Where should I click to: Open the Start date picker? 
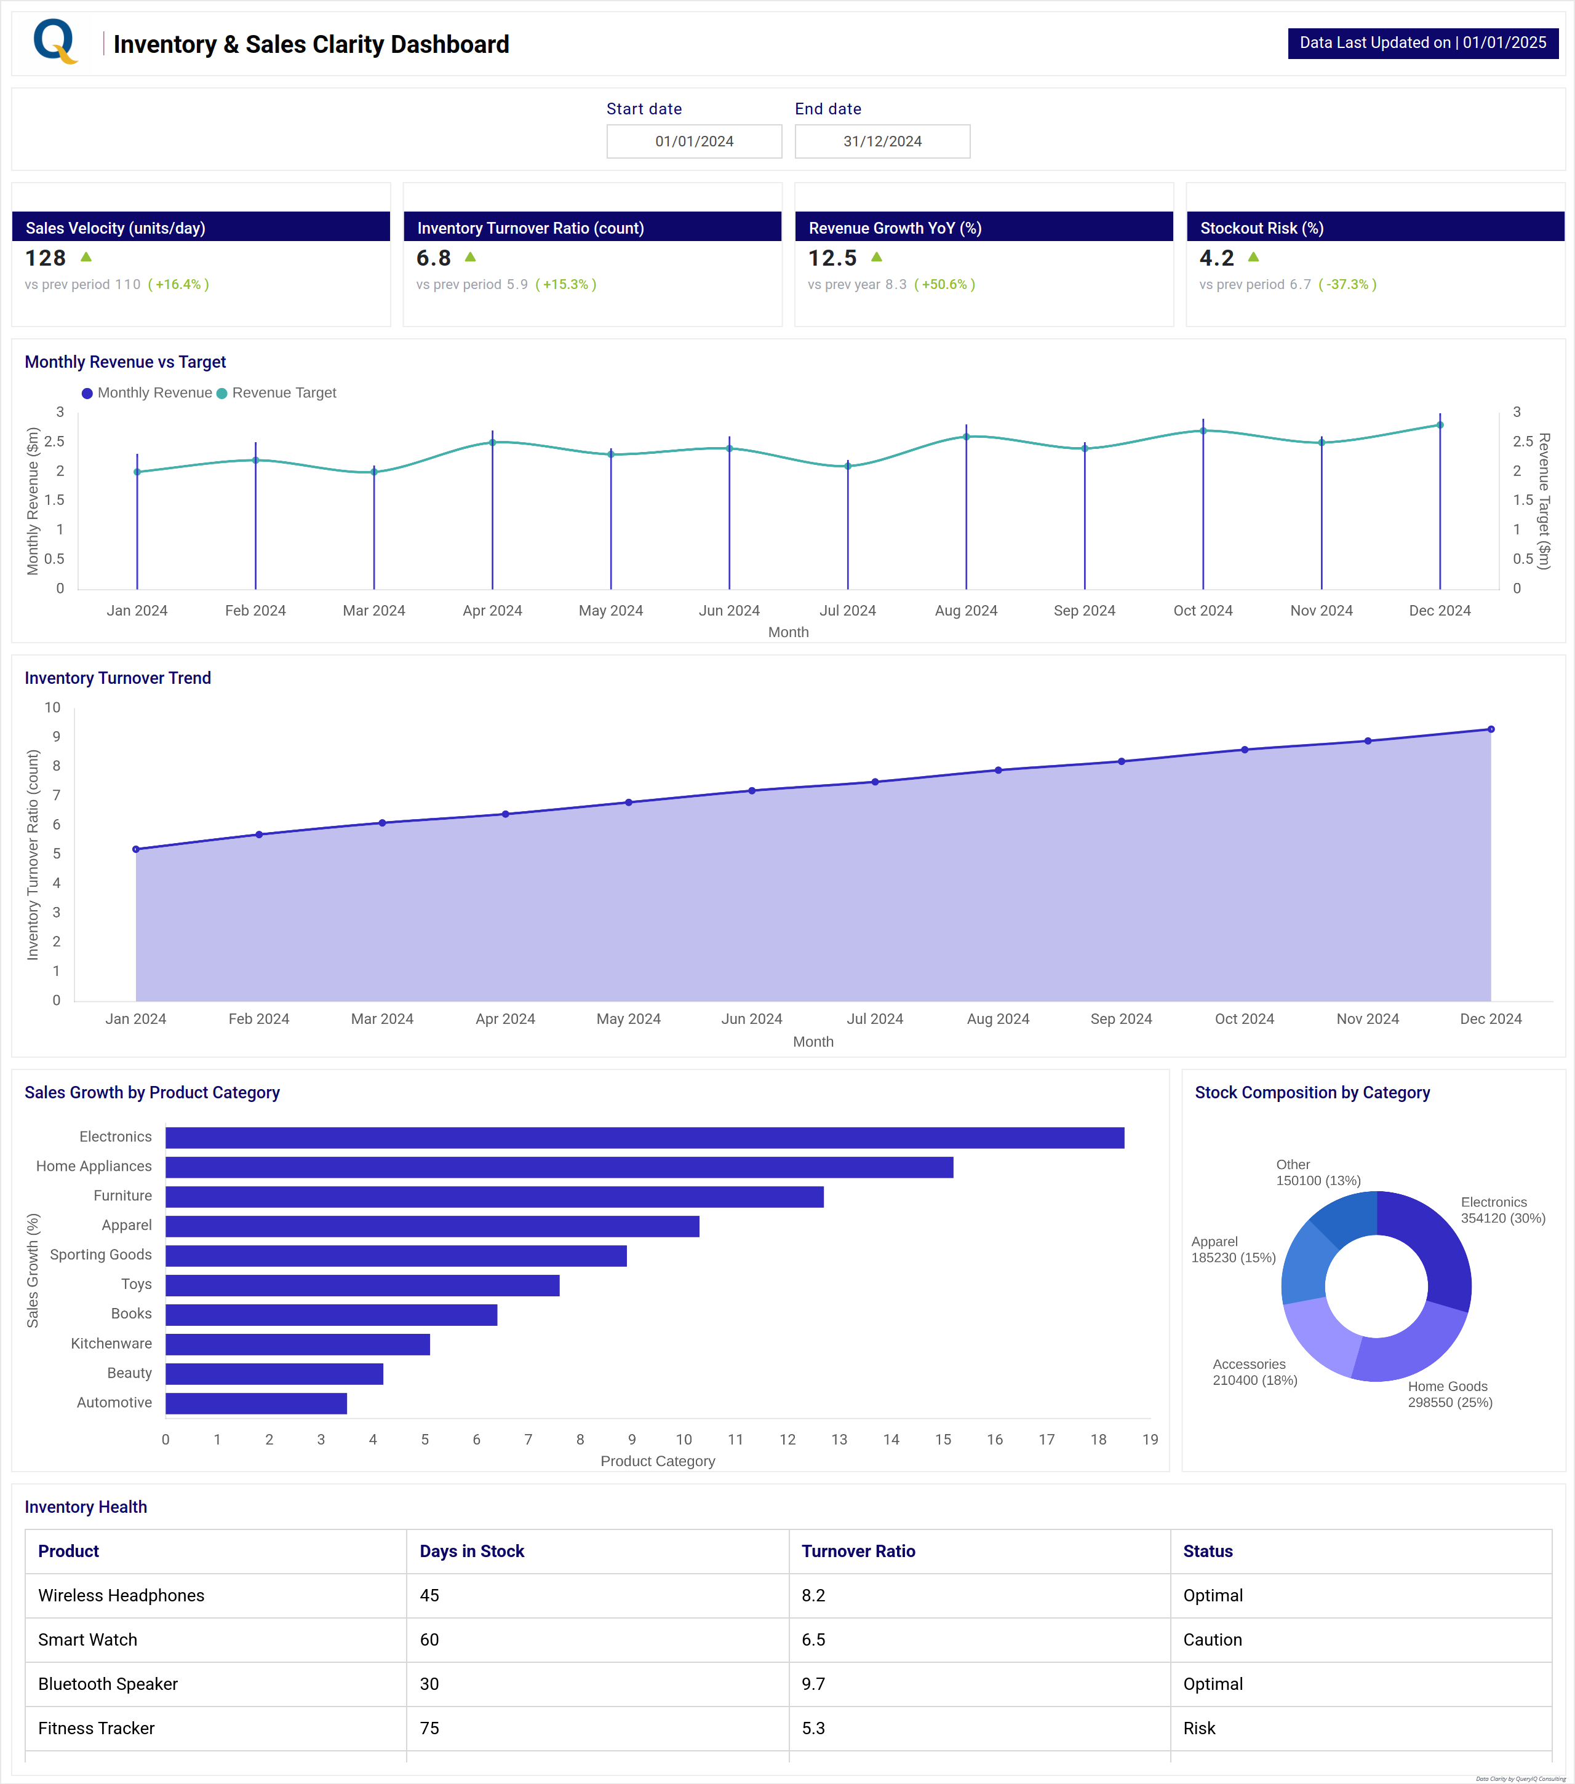[x=694, y=141]
